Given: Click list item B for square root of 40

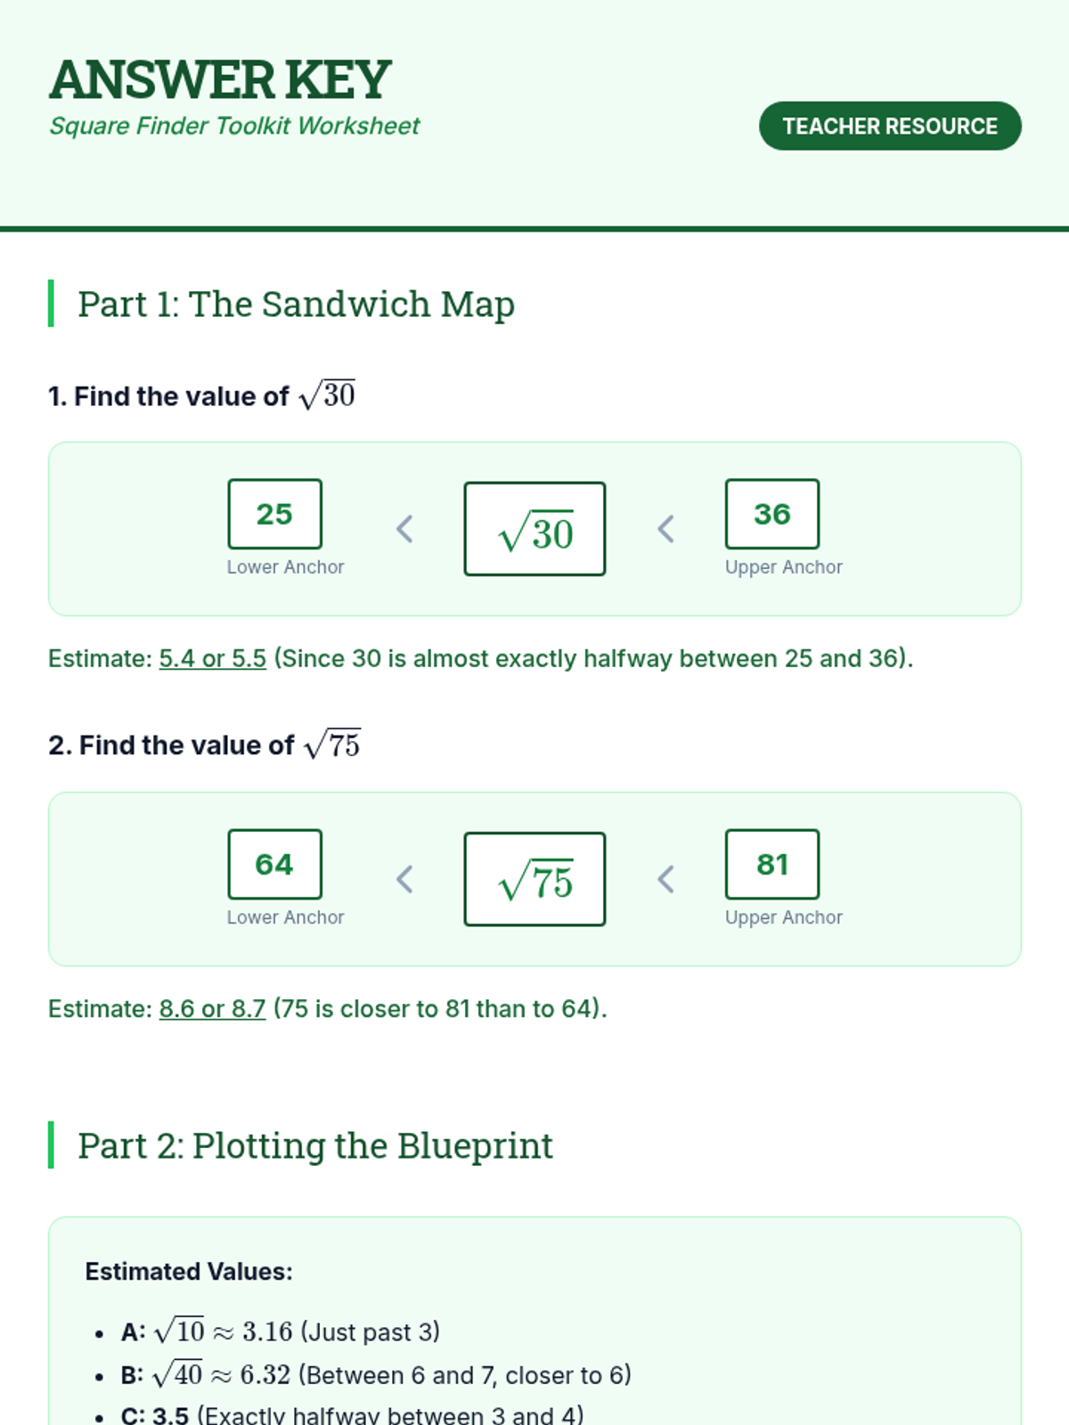Looking at the screenshot, I should pyautogui.click(x=376, y=1374).
